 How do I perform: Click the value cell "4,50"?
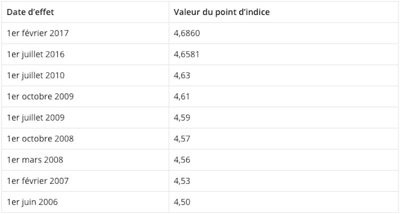[182, 202]
